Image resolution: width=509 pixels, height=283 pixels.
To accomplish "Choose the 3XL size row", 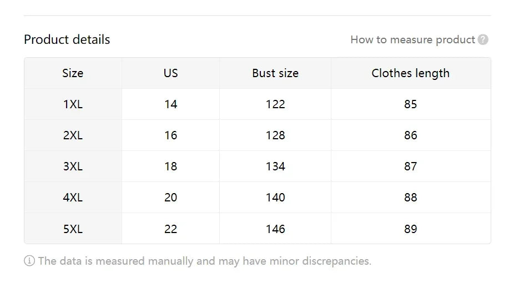I will click(73, 166).
